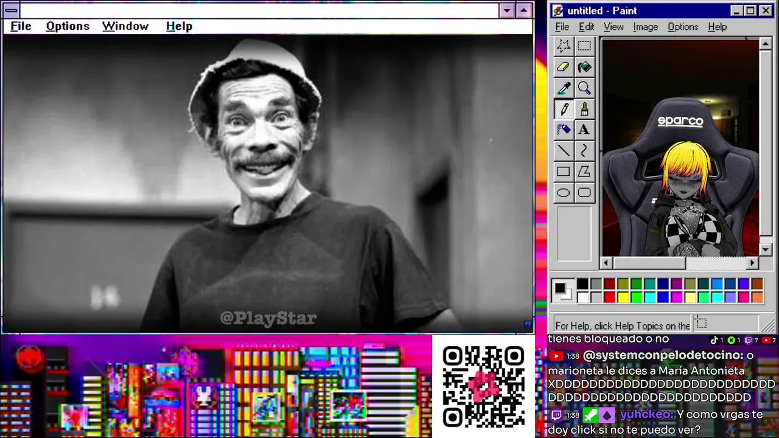Click the Twitch icon beside yuhckeo's message
779x438 pixels.
556,415
